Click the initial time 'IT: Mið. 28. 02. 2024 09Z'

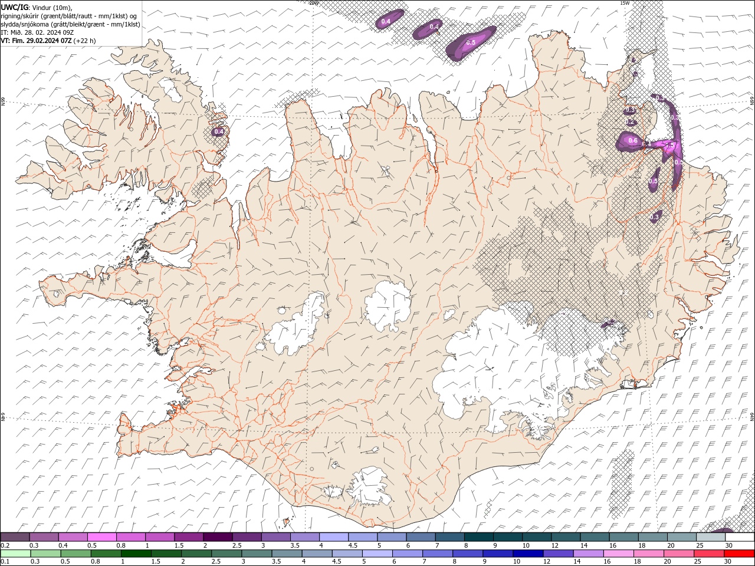(x=37, y=32)
